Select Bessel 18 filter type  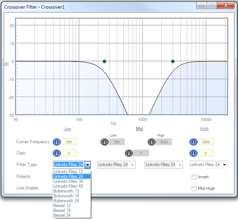tap(72, 210)
